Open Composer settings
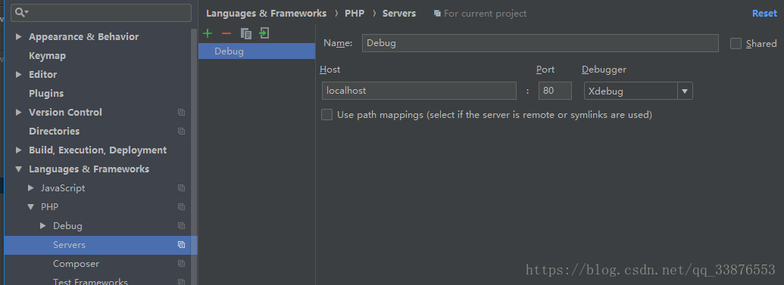The image size is (784, 285). click(76, 264)
